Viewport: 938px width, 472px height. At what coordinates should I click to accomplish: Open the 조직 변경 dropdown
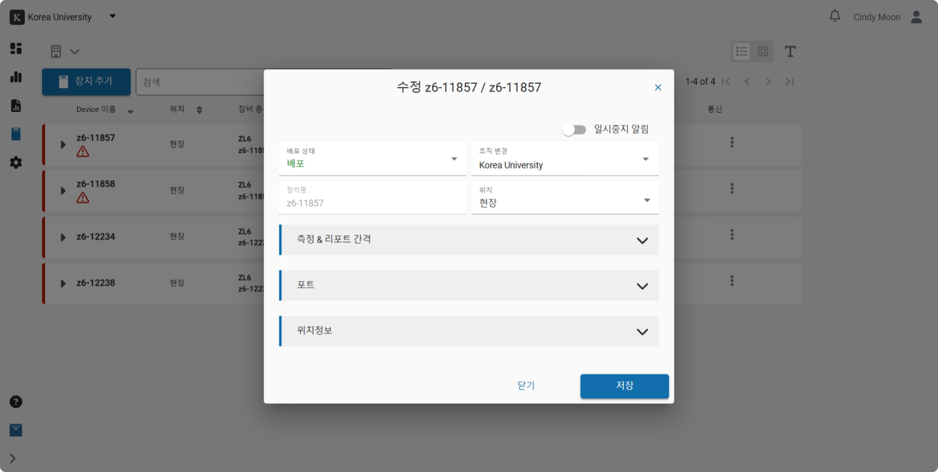565,159
